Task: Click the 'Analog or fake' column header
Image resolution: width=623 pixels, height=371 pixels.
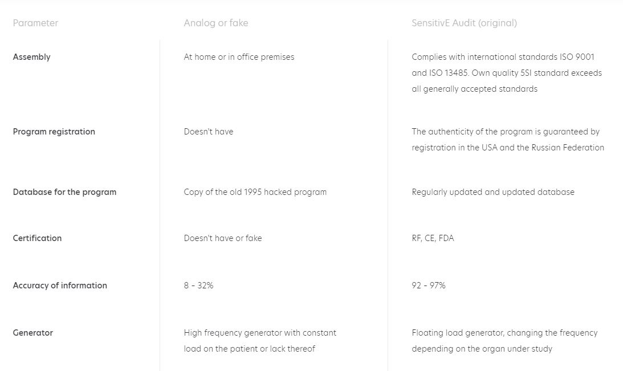Action: 215,23
